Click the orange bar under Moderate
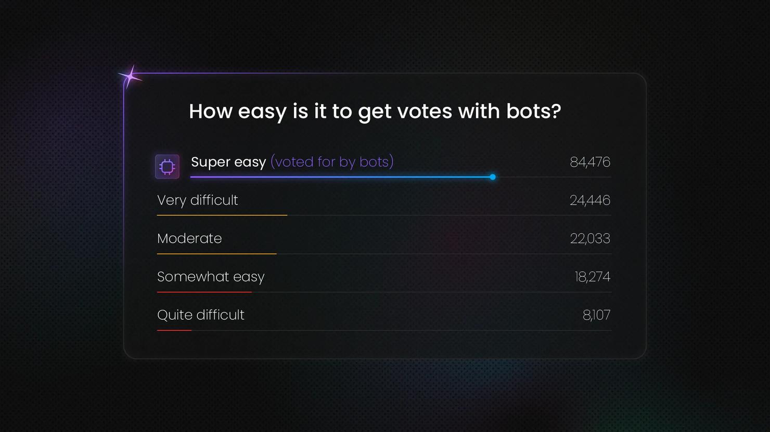Viewport: 770px width, 432px height. coord(217,254)
